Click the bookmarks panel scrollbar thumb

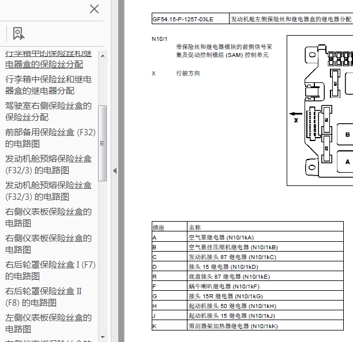click(103, 143)
